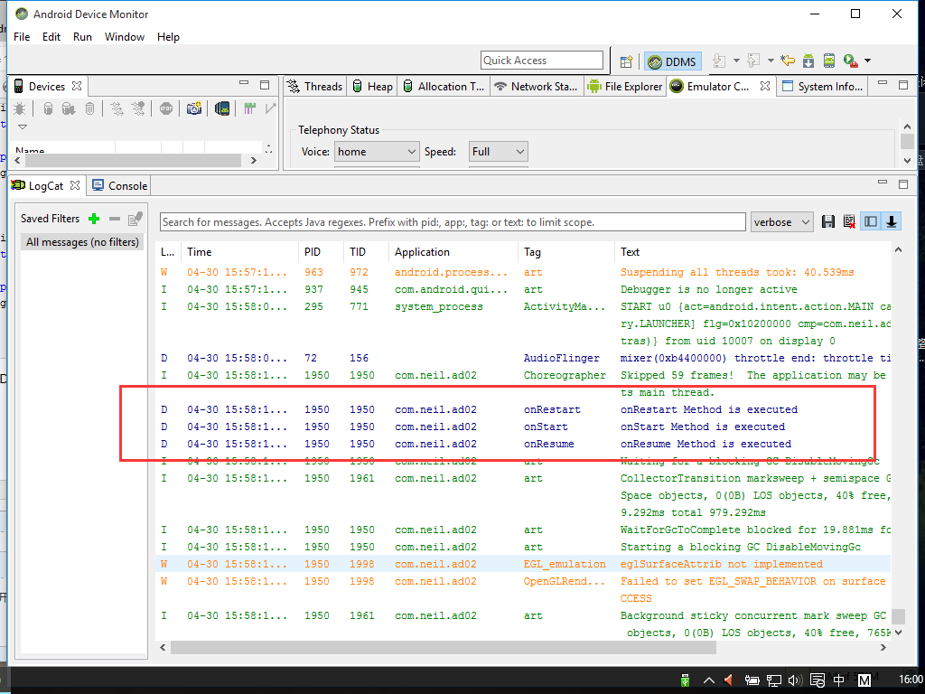This screenshot has width=925, height=694.
Task: Switch to the System Information tab
Action: coord(822,86)
